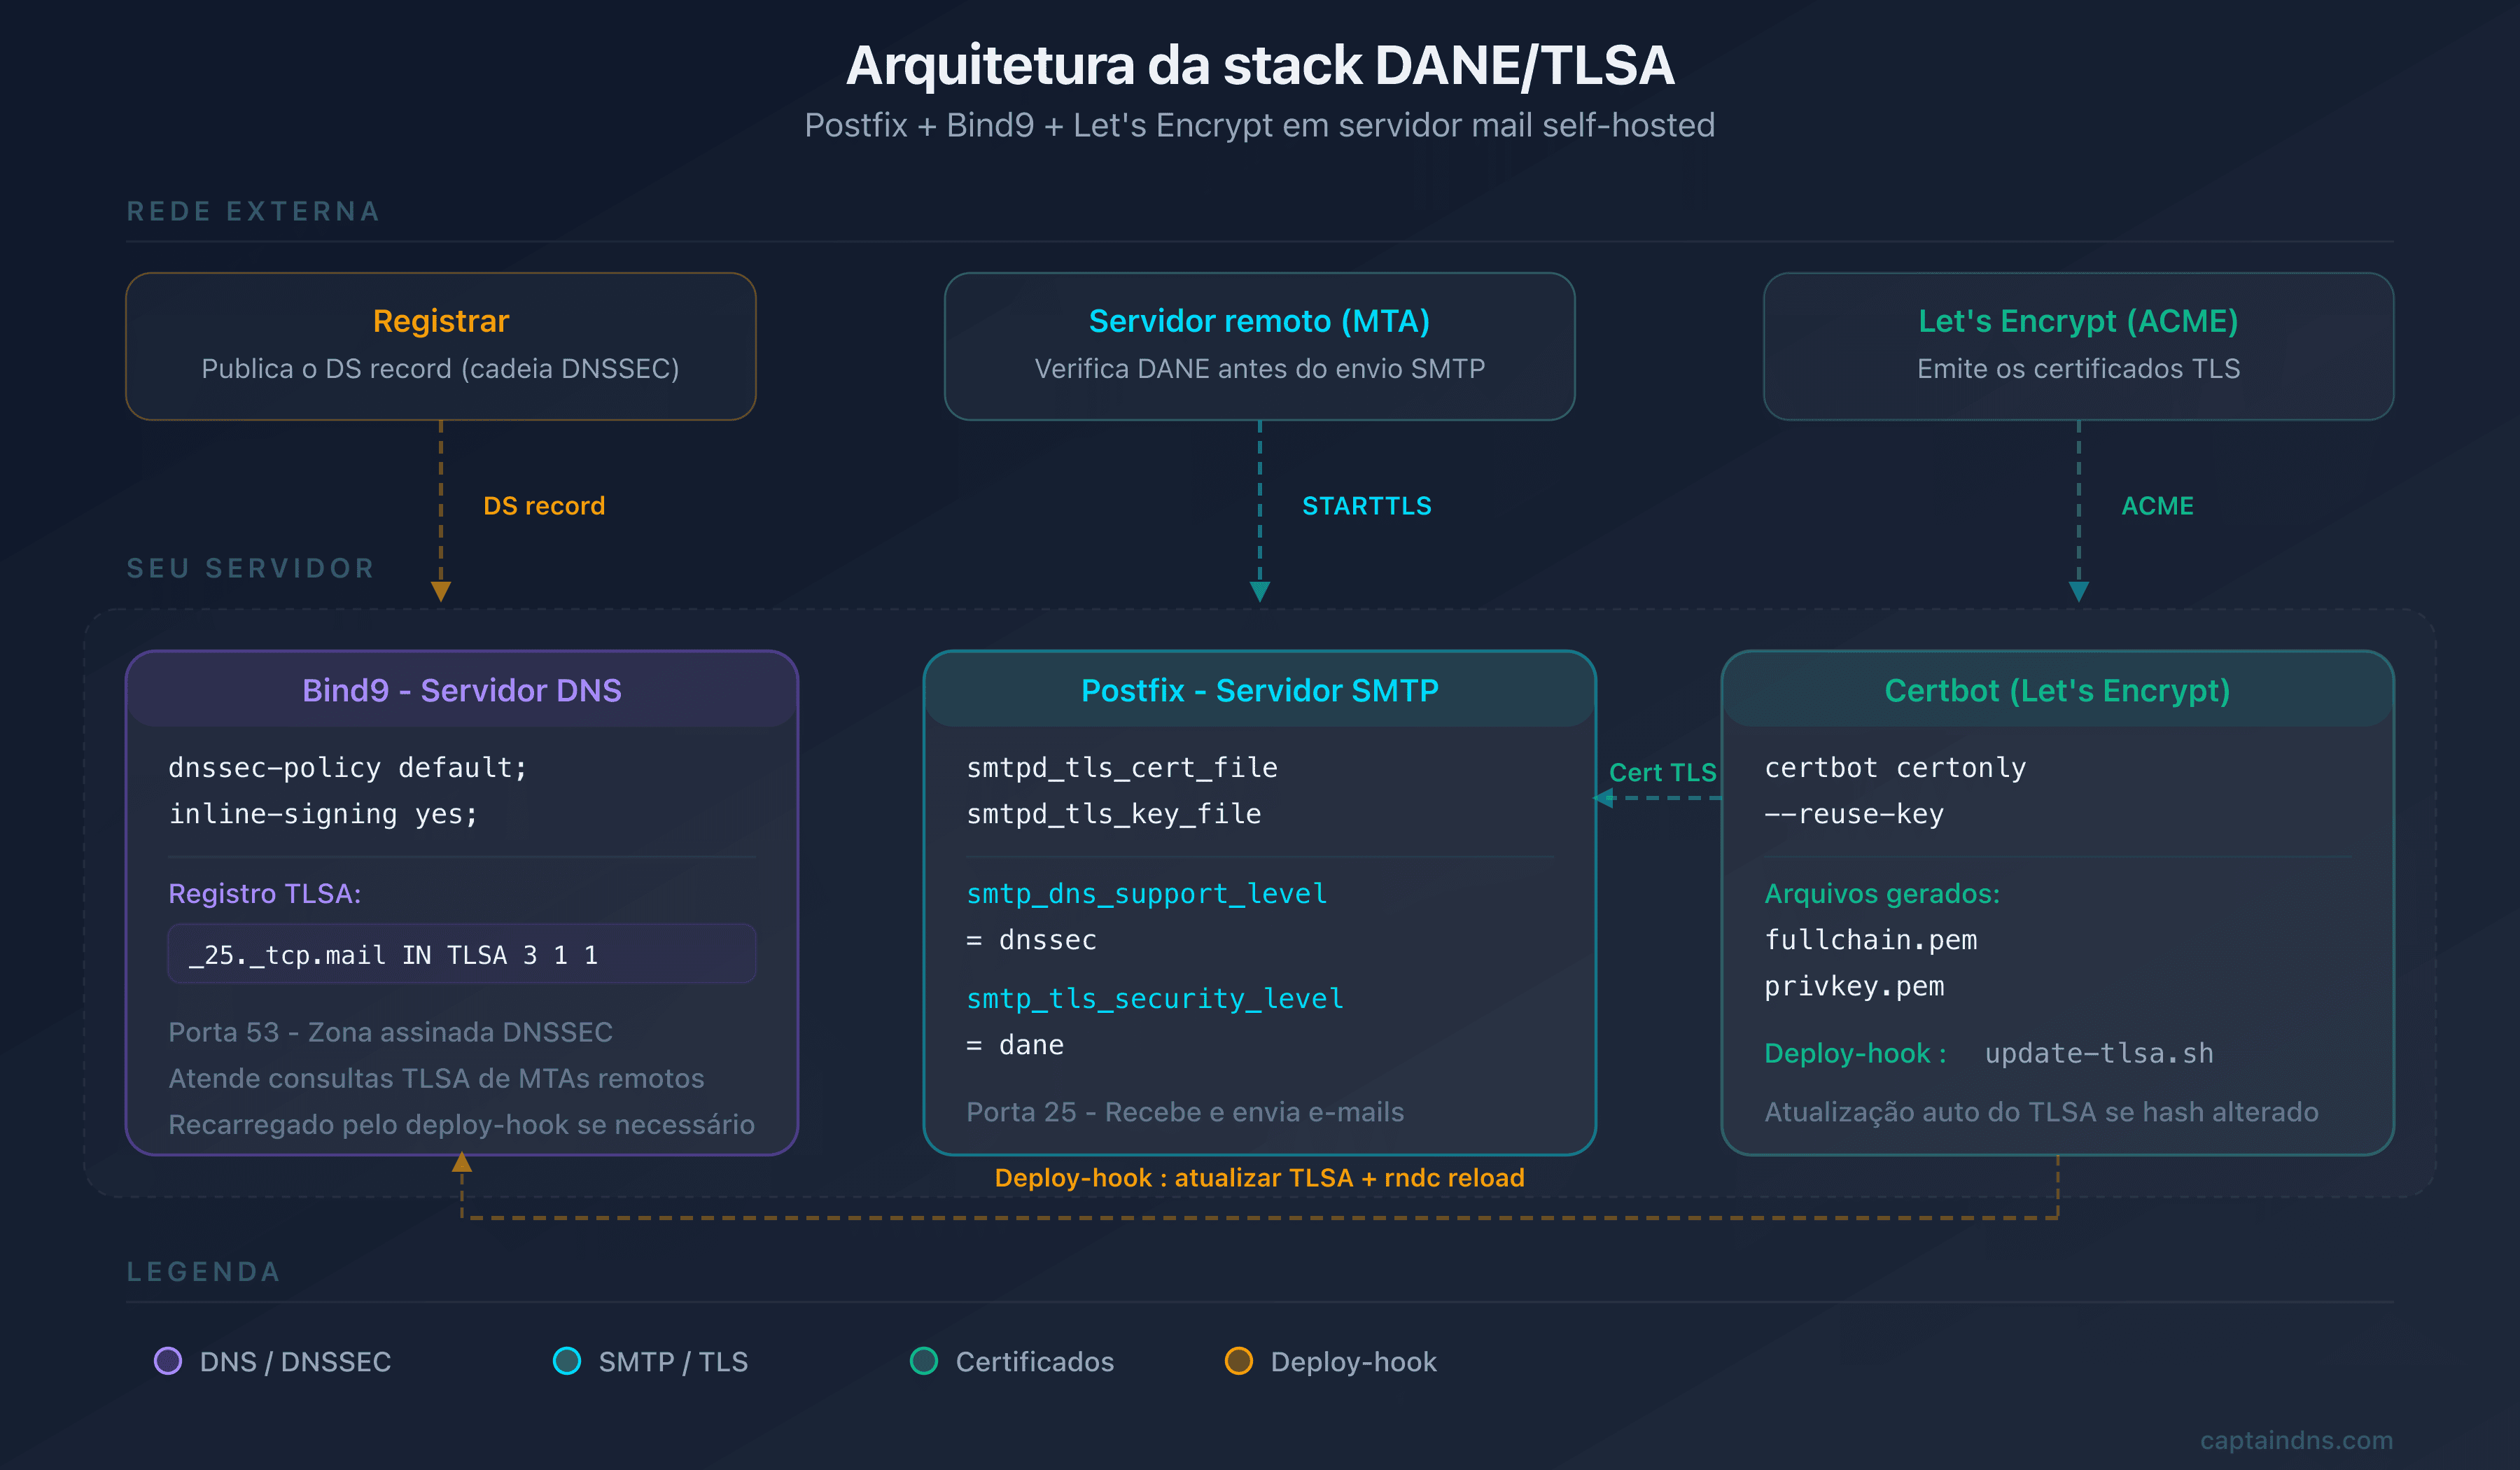Select the 'Postfix - Servidor SMTP' header

tap(1260, 690)
